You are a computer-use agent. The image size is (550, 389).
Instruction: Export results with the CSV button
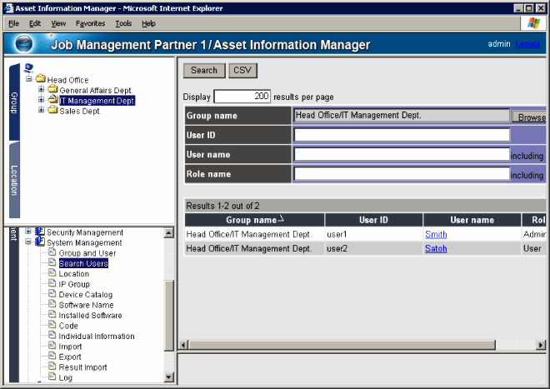click(243, 71)
